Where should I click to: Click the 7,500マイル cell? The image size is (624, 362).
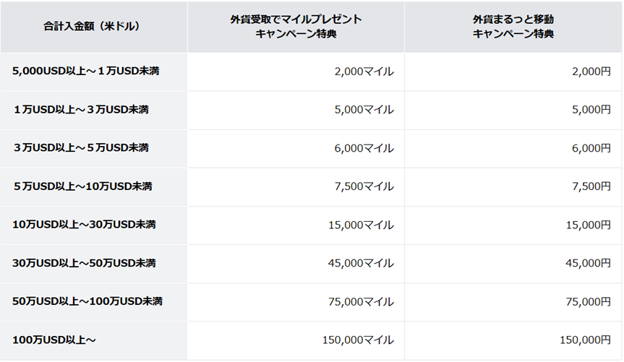[364, 186]
